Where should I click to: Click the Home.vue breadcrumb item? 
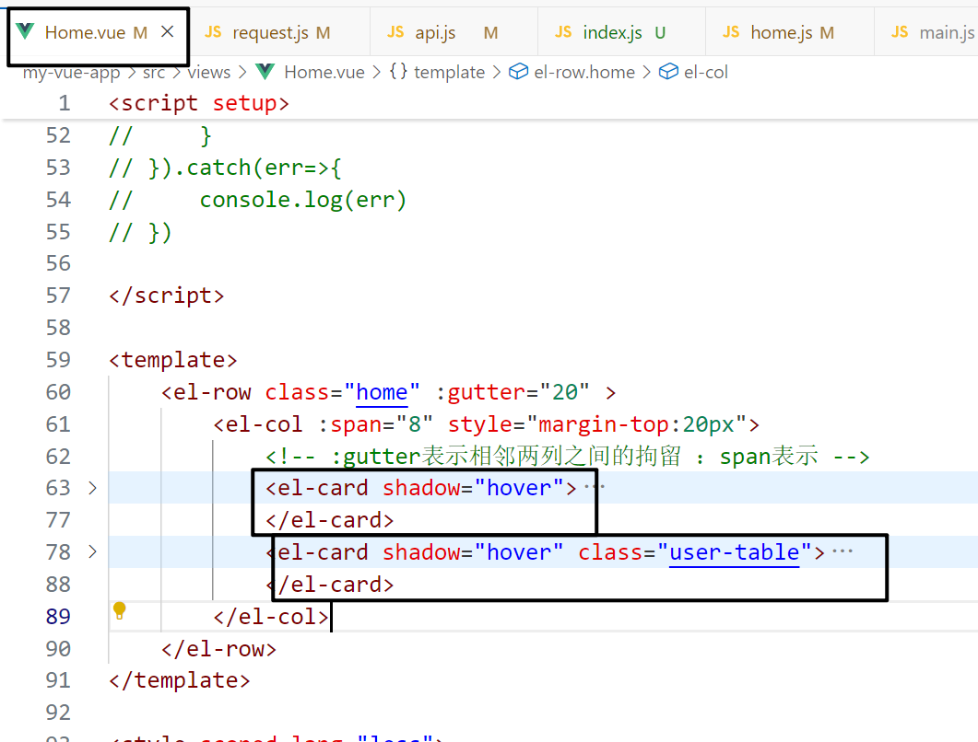pyautogui.click(x=324, y=73)
